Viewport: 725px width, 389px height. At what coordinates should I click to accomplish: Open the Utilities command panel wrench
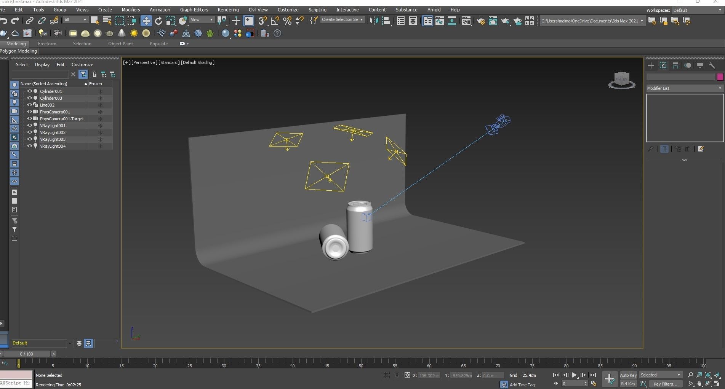pyautogui.click(x=712, y=65)
